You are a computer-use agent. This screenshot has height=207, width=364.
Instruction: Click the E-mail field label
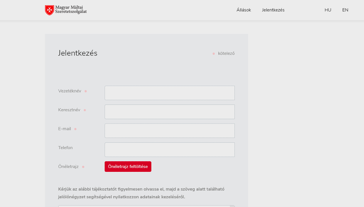tap(65, 129)
